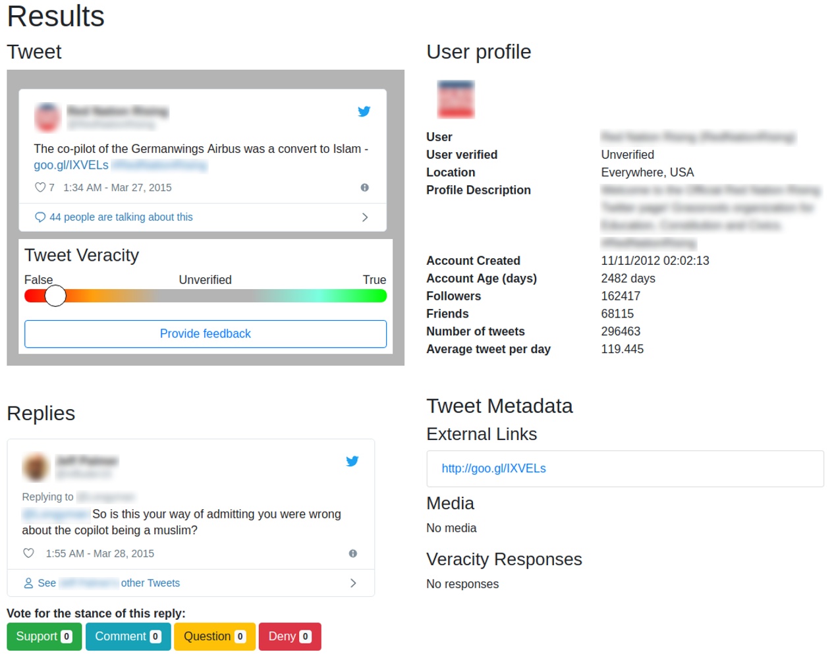Viewport: 834px width, 660px height.
Task: Open the goo.gl/IXVELs link in the tweet
Action: tap(70, 165)
